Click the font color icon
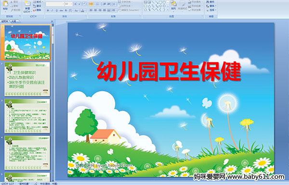The height and width of the screenshot is (185, 289). tap(82, 11)
